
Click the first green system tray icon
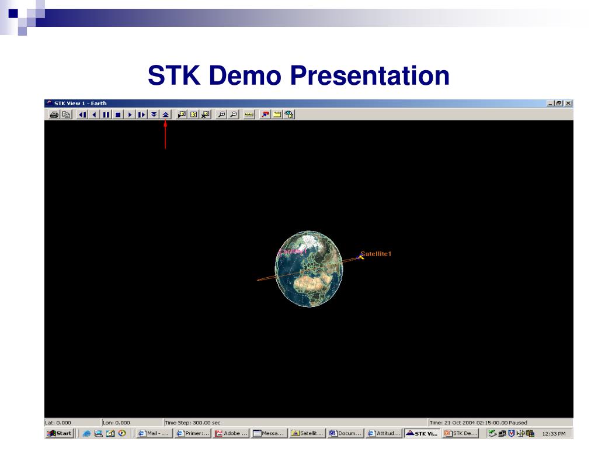492,433
